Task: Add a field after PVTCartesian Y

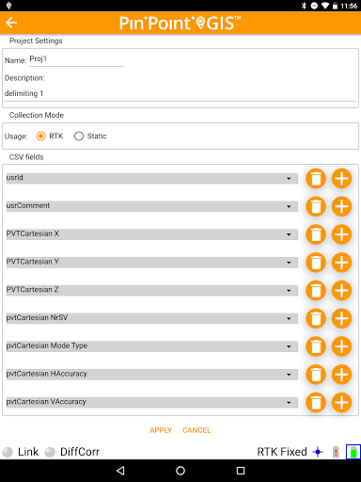Action: pos(341,263)
